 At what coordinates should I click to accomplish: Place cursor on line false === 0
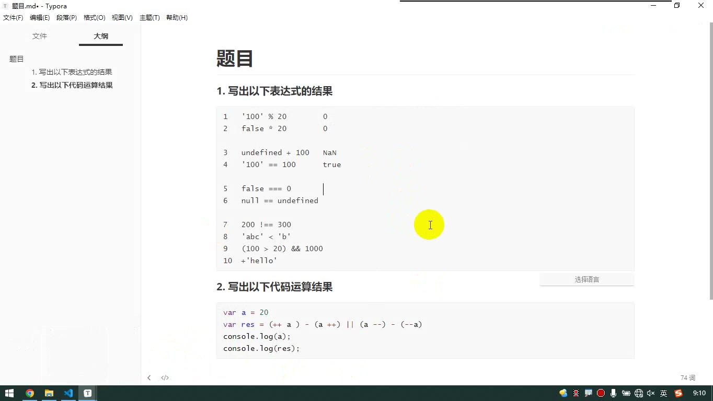point(266,188)
